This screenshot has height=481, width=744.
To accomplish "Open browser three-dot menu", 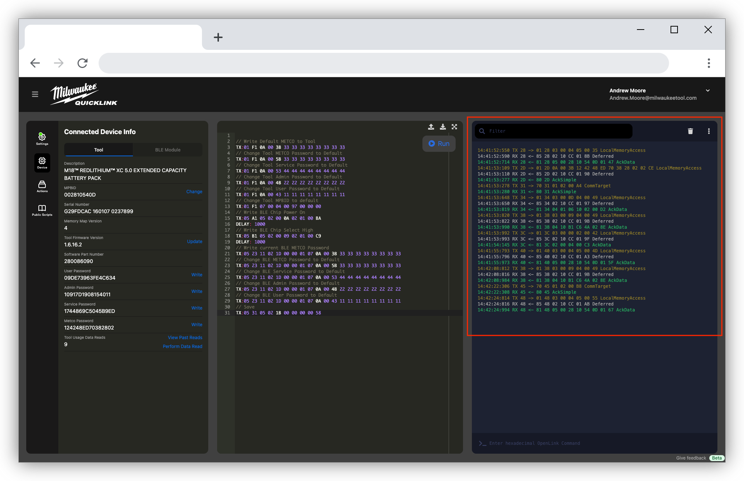I will pyautogui.click(x=709, y=63).
